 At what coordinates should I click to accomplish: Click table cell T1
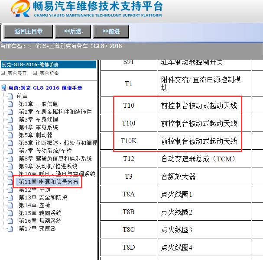coord(129,83)
